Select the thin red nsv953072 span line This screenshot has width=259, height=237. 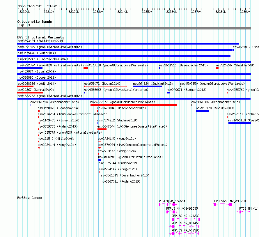pos(106,86)
